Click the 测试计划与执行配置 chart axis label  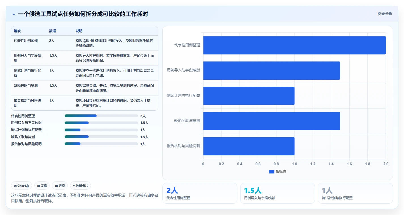point(184,95)
